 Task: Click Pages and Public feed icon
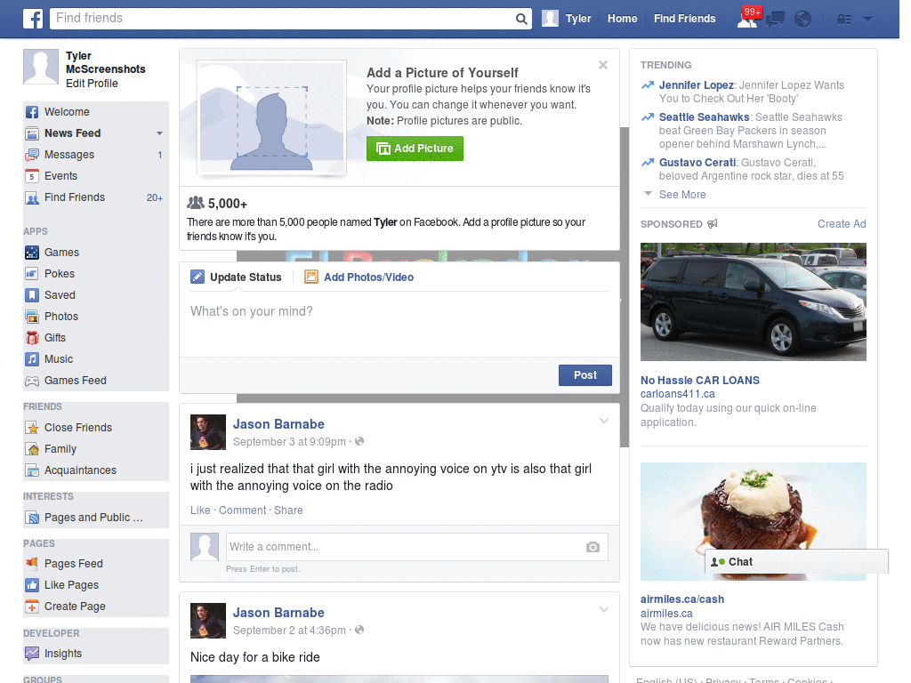pos(32,518)
